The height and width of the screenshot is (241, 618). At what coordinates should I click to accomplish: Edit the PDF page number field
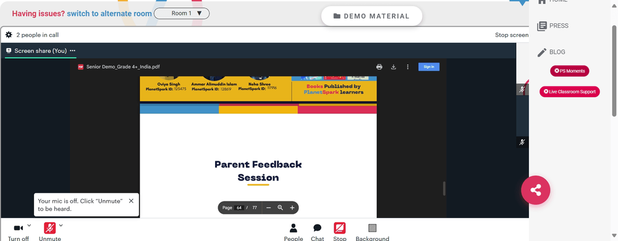tap(239, 208)
